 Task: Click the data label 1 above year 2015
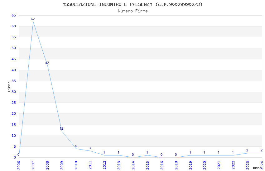tap(147, 152)
